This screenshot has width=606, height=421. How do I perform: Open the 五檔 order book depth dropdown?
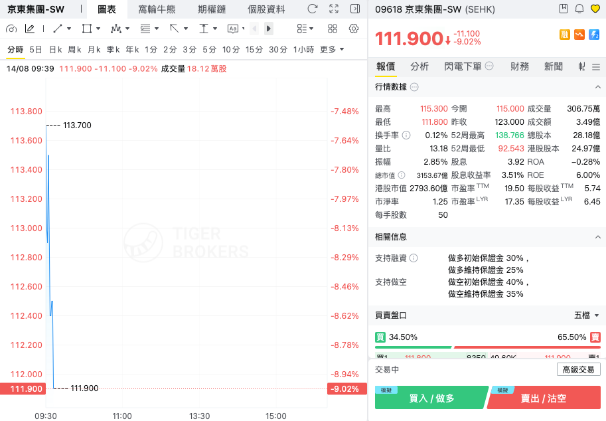586,315
